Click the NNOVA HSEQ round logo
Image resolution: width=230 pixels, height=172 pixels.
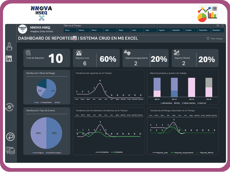point(23,29)
